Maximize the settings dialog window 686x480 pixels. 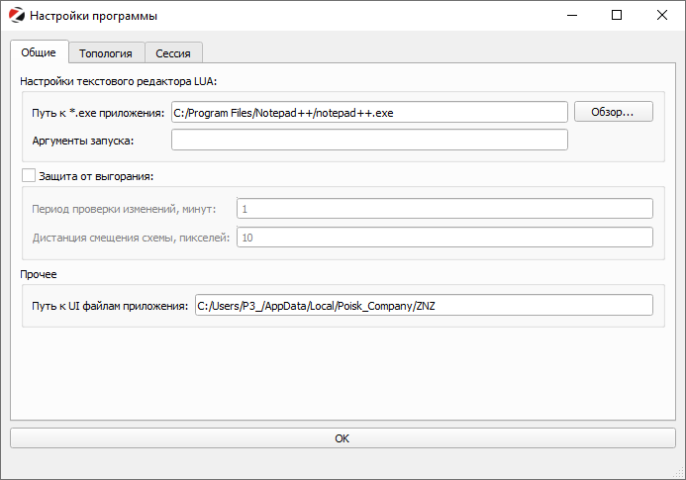click(x=617, y=16)
